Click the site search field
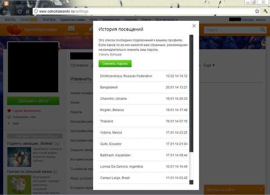The image size is (270, 195). 232,30
